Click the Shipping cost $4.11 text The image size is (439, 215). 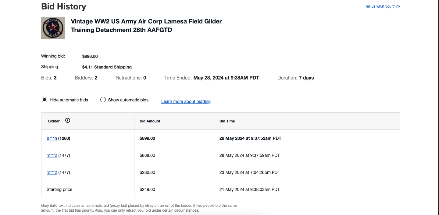tap(106, 67)
